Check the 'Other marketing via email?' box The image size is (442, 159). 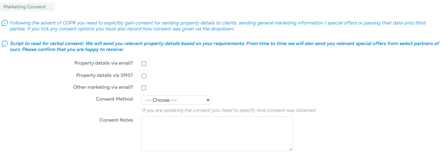click(x=144, y=88)
